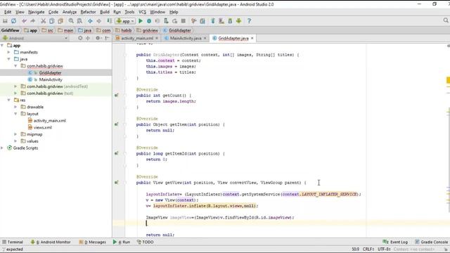The image size is (450, 253).
Task: Click the Find magnifier icon
Action: click(x=71, y=21)
